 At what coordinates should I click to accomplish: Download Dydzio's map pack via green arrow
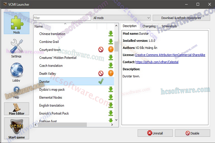pyautogui.click(x=111, y=89)
